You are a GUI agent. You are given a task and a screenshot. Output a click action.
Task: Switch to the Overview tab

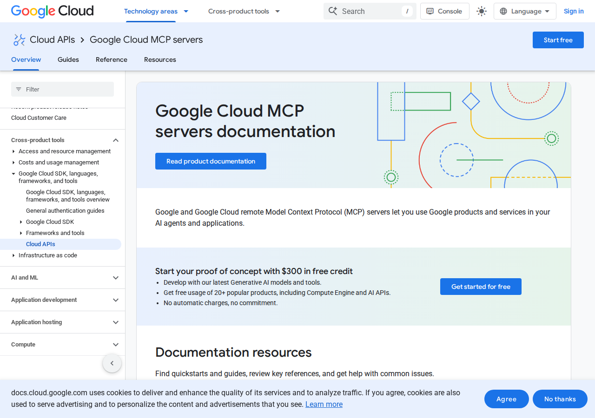point(26,59)
